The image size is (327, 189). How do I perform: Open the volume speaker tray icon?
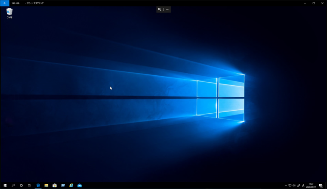tap(294, 186)
